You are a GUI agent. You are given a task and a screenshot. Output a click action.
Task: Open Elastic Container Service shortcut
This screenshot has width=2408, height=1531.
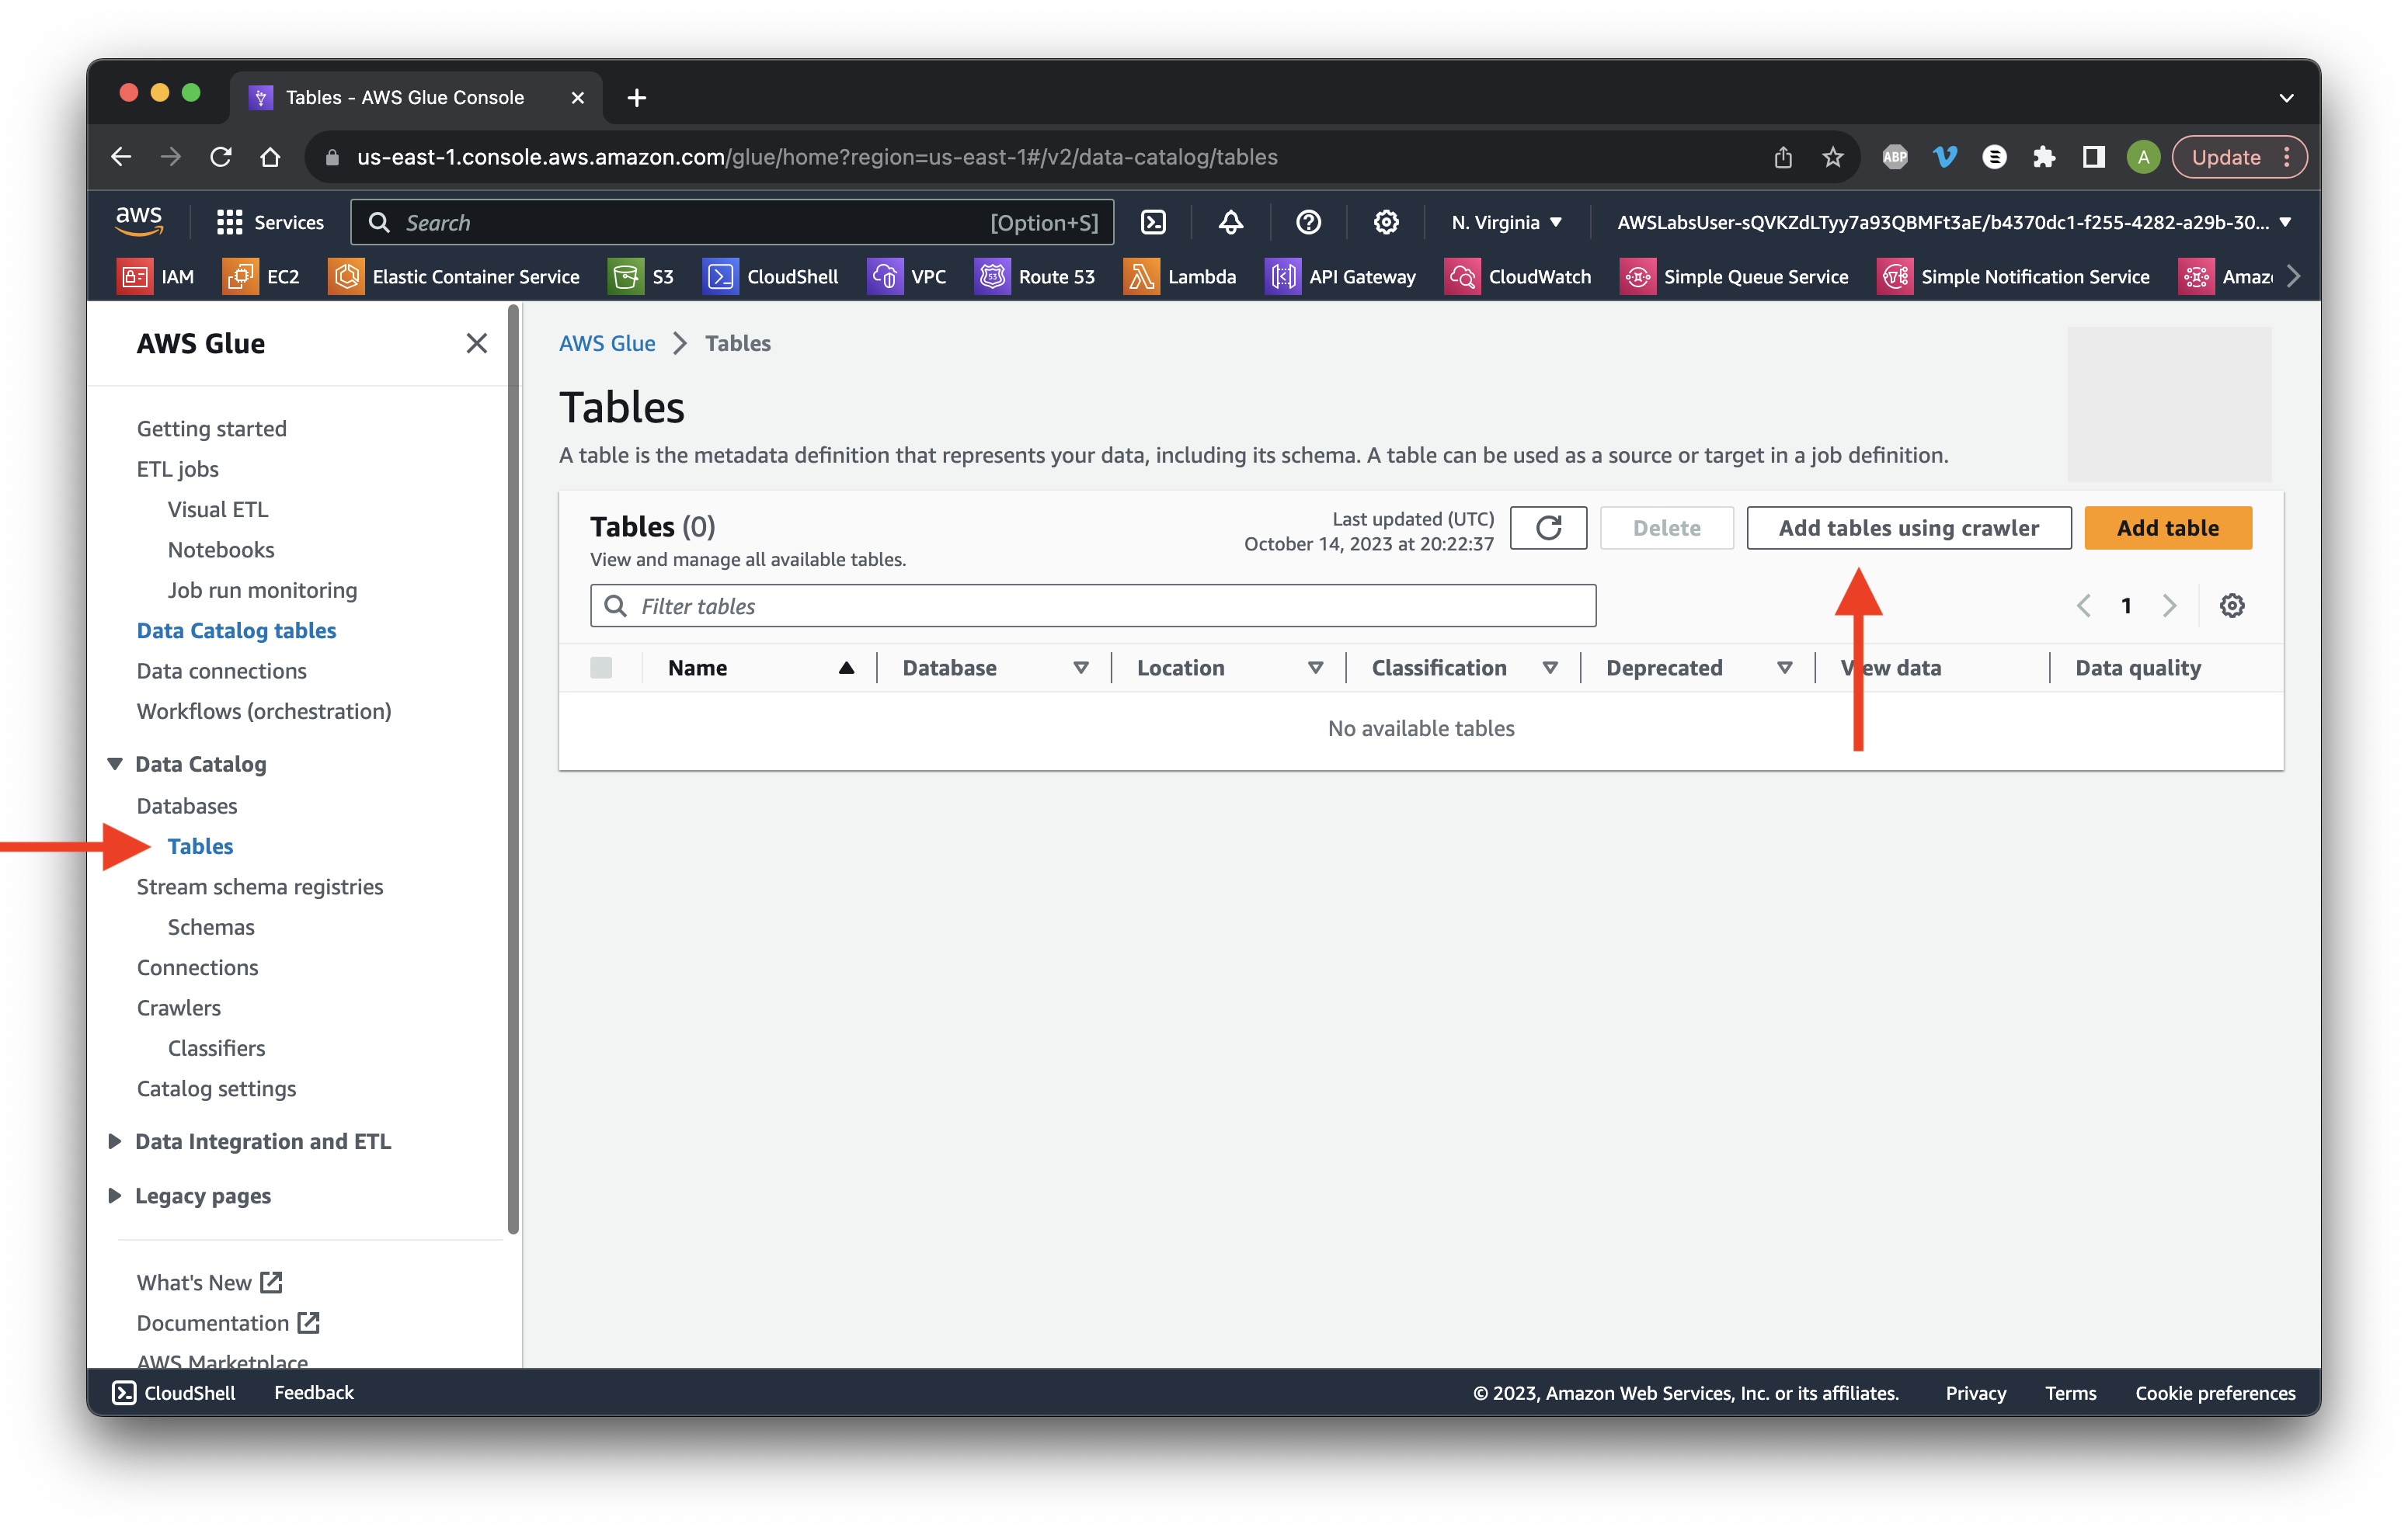(454, 277)
